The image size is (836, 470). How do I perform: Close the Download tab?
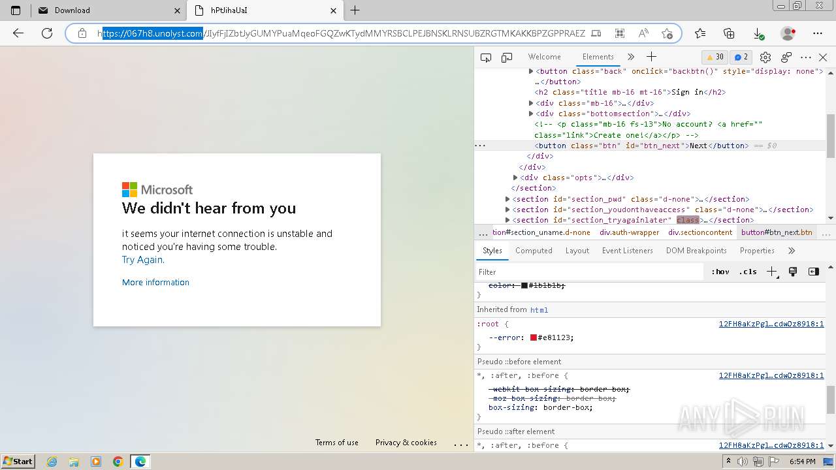click(x=178, y=10)
